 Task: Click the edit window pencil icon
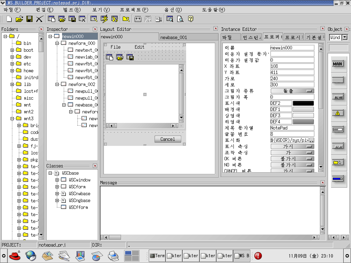[x=94, y=19]
